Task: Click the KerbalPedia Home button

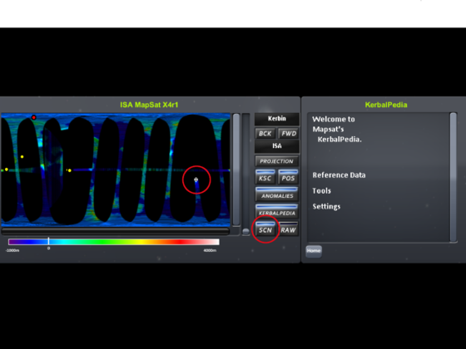Action: tap(314, 251)
